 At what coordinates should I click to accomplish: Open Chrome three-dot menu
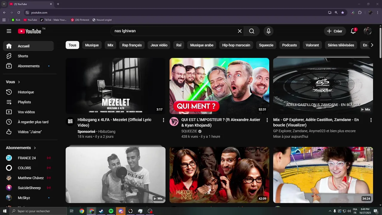[x=378, y=13]
